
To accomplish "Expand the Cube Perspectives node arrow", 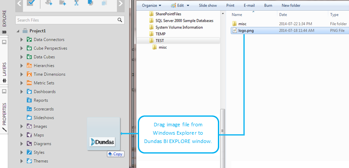I will 22,48.
